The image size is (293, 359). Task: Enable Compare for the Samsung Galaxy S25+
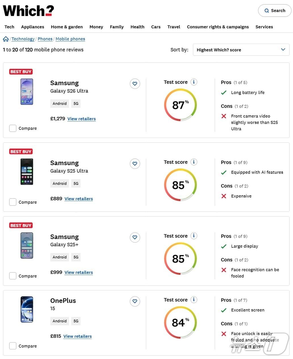point(12,276)
